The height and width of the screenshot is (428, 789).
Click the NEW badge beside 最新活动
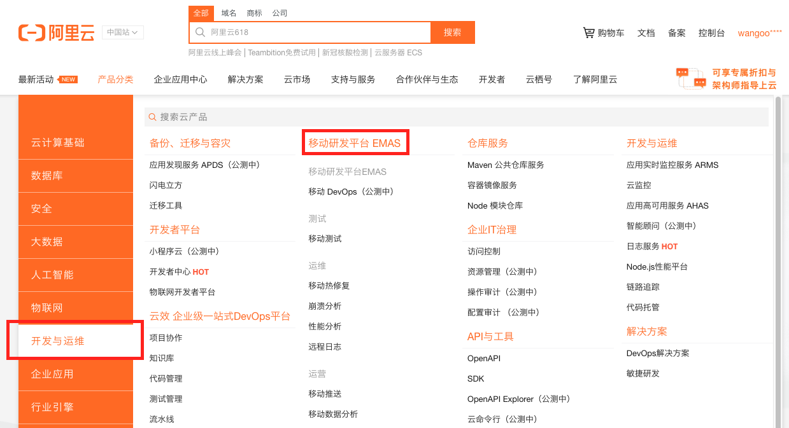tap(68, 79)
